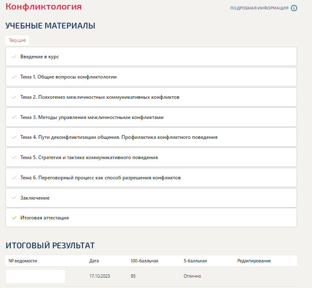Click the Редактирование column header
This screenshot has height=288, width=312.
(x=254, y=261)
